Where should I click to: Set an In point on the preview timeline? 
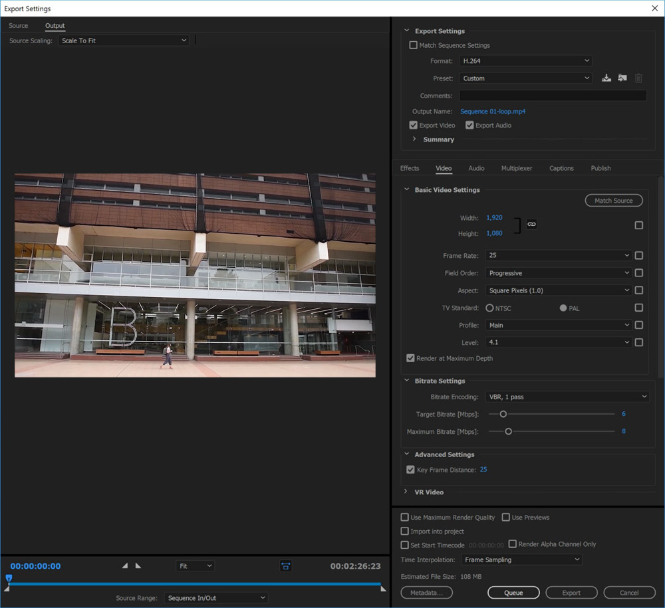(124, 565)
